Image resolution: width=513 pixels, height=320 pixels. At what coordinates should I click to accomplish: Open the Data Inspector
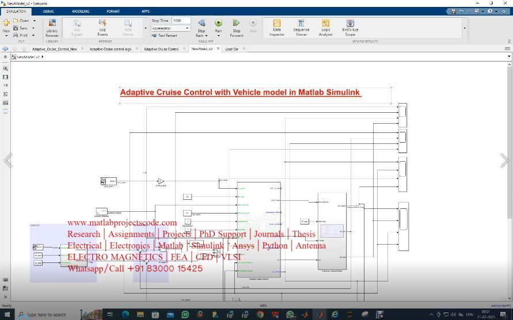[x=277, y=27]
